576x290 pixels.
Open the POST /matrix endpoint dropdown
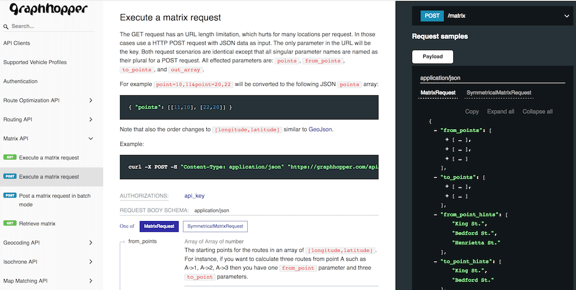tap(567, 17)
